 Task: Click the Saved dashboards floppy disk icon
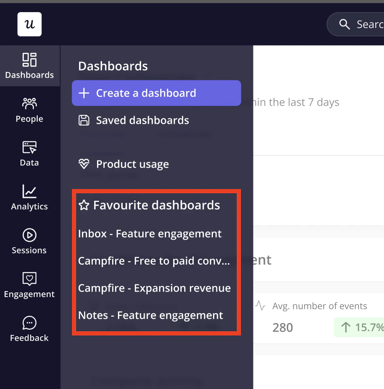click(x=84, y=120)
